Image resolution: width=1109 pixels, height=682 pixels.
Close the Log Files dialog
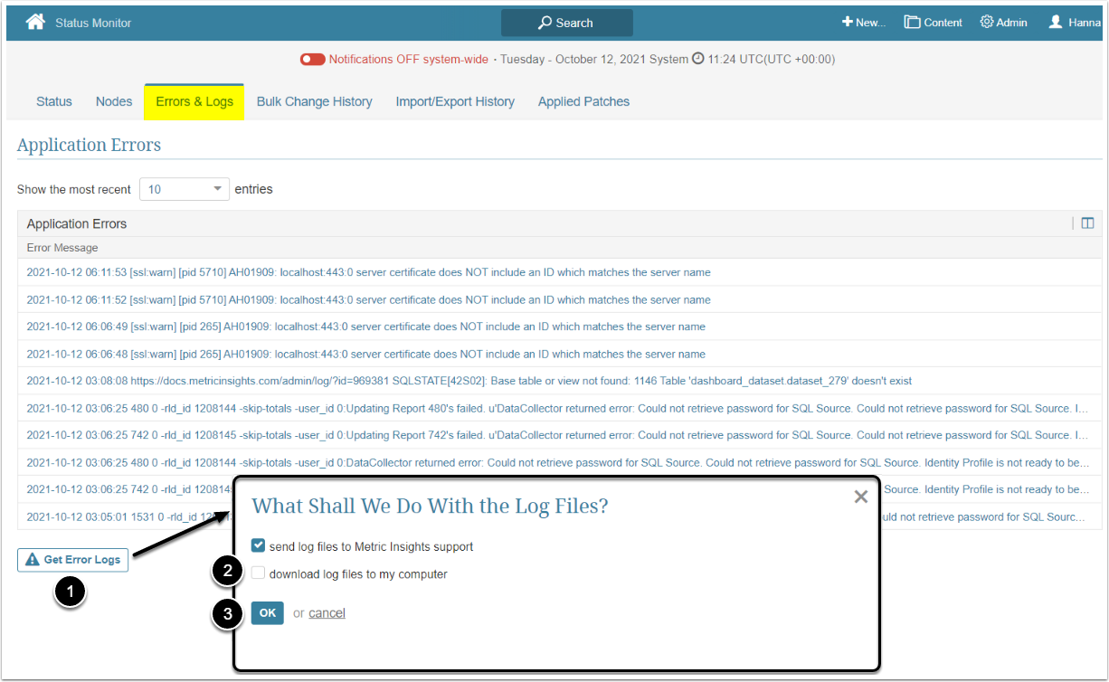(860, 497)
